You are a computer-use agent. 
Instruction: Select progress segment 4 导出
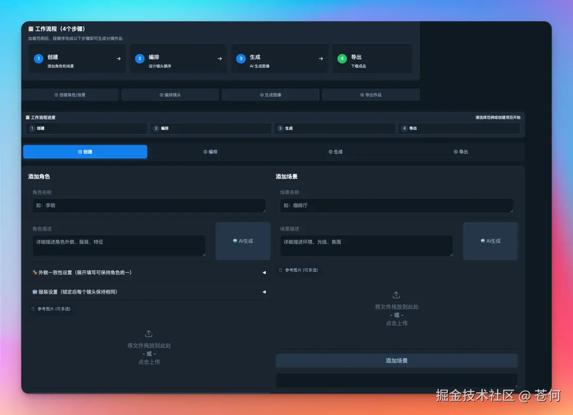(459, 128)
